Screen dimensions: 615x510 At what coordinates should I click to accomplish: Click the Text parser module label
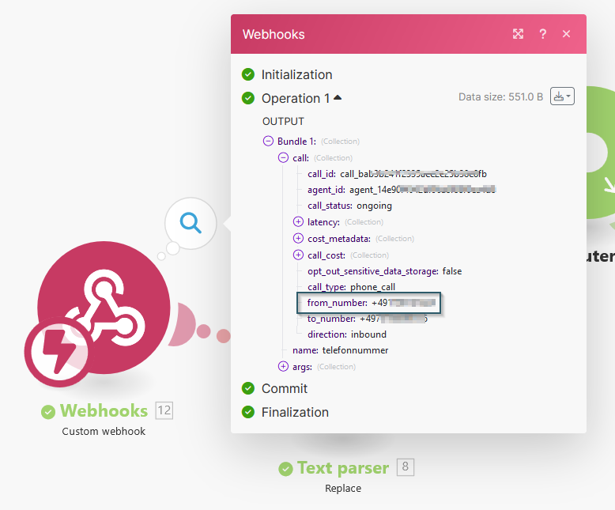pos(342,468)
